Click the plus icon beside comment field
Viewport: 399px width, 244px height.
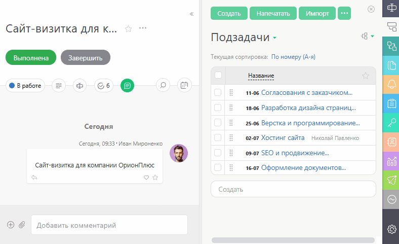pos(11,225)
